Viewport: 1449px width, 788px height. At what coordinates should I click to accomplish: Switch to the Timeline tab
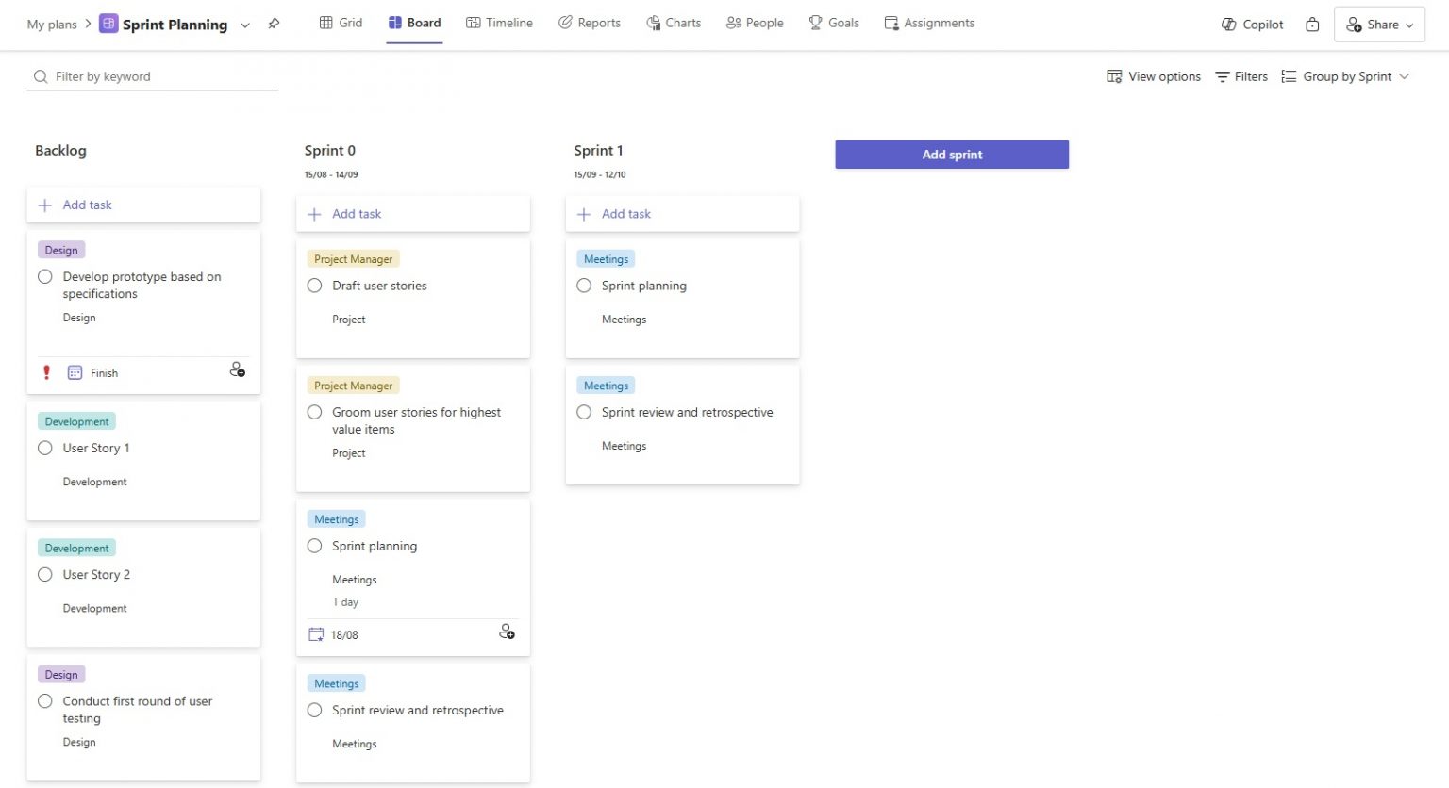tap(499, 23)
